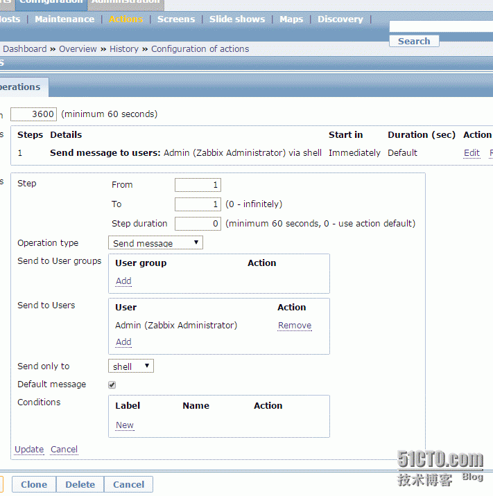Viewport: 493px width, 496px height.
Task: Remove Admin user from Send to Users
Action: (295, 326)
